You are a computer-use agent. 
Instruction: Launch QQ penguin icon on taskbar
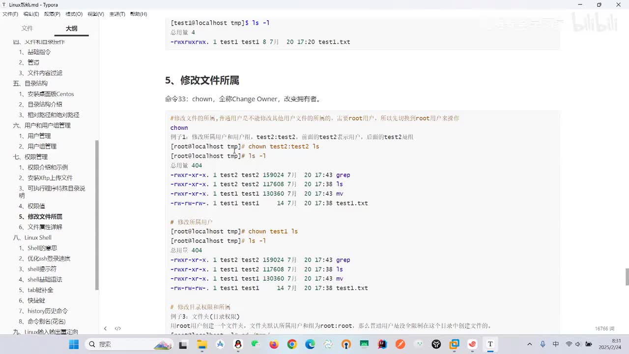click(238, 345)
